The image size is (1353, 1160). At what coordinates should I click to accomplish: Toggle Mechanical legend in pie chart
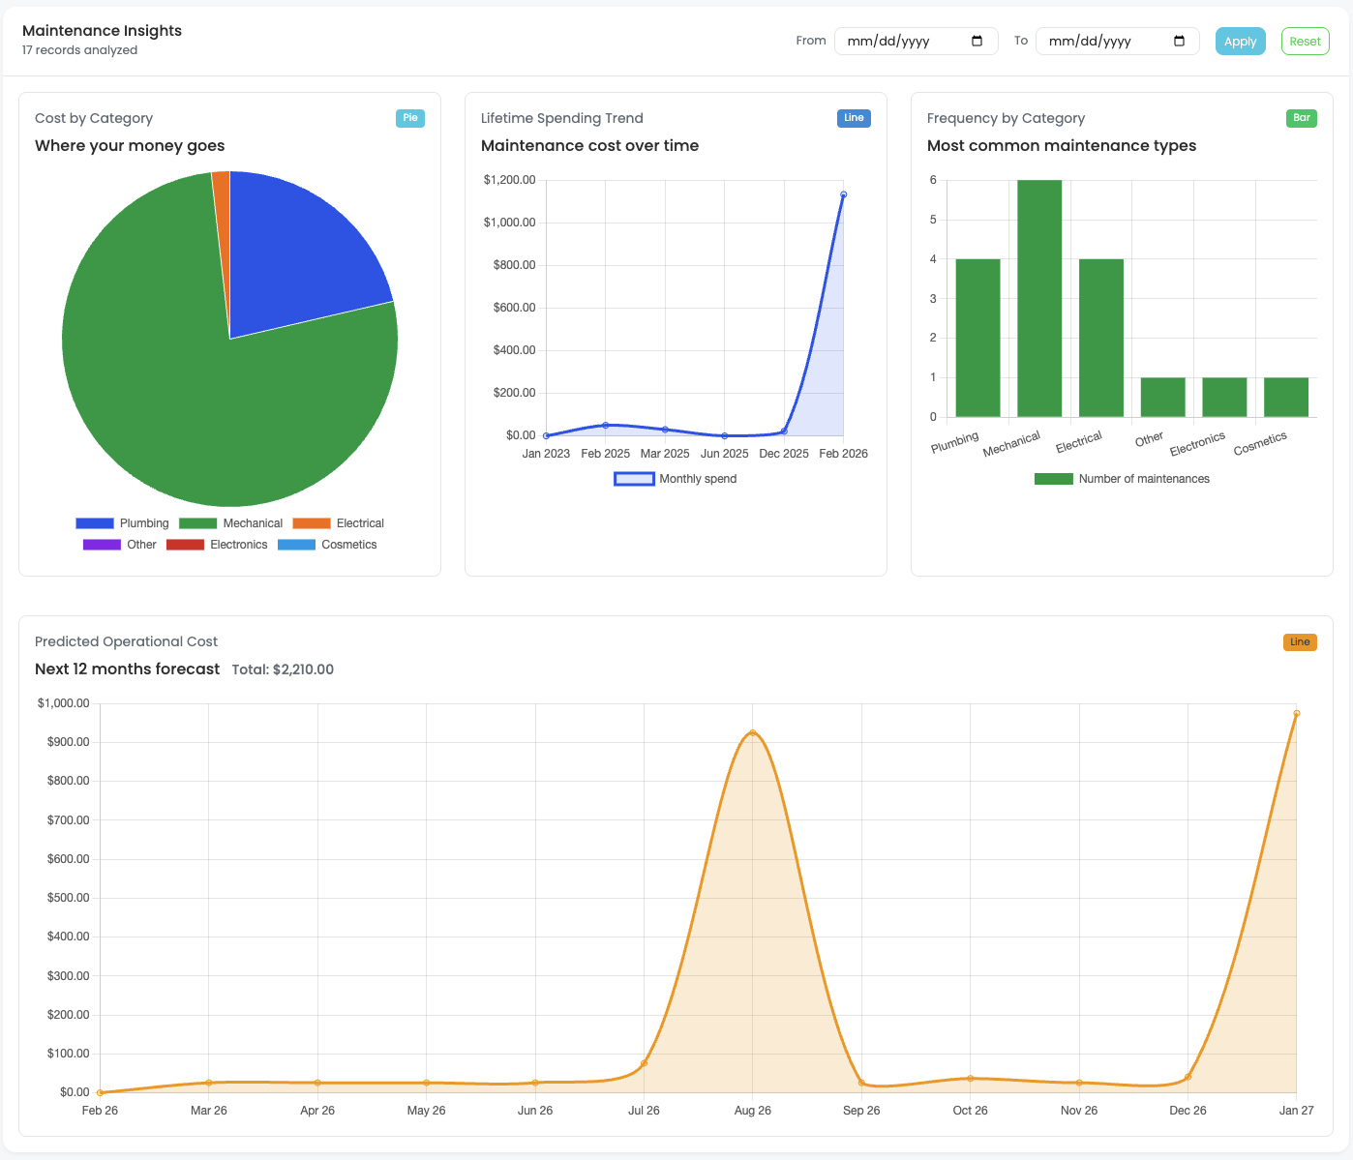(x=231, y=523)
